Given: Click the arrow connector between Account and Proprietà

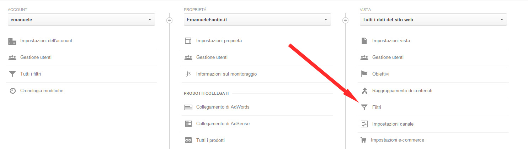Looking at the screenshot, I should (170, 20).
